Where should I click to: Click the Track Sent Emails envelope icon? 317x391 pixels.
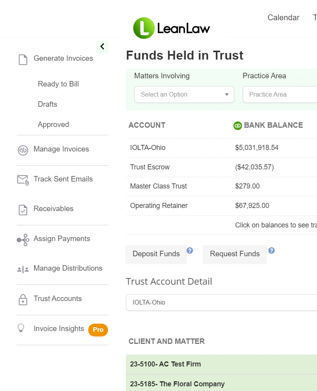coord(23,180)
